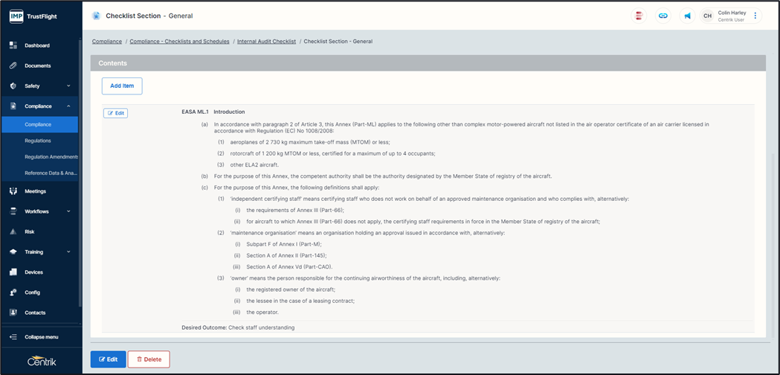The image size is (780, 375).
Task: Click the red stacked database icon
Action: pos(638,16)
